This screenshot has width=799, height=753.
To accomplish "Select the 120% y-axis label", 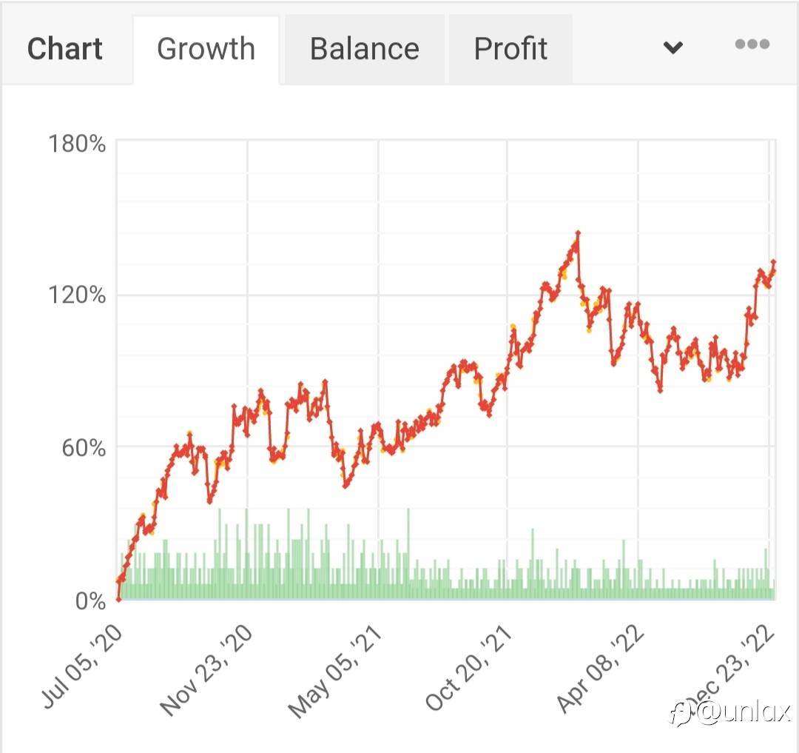I will pyautogui.click(x=77, y=295).
